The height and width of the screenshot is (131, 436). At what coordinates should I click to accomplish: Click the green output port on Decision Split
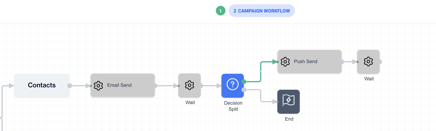click(244, 82)
